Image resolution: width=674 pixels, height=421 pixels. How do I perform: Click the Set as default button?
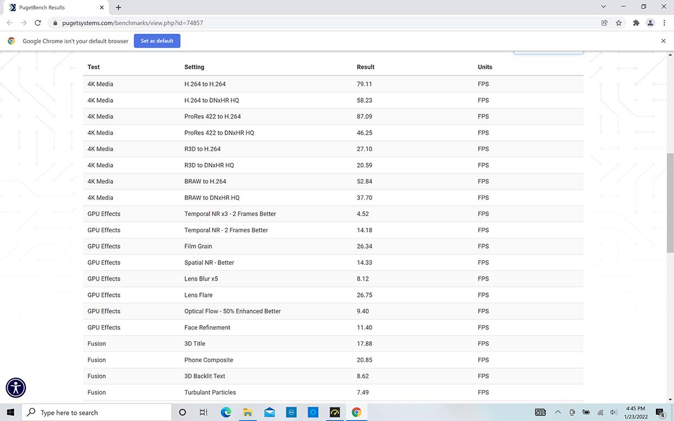157,41
